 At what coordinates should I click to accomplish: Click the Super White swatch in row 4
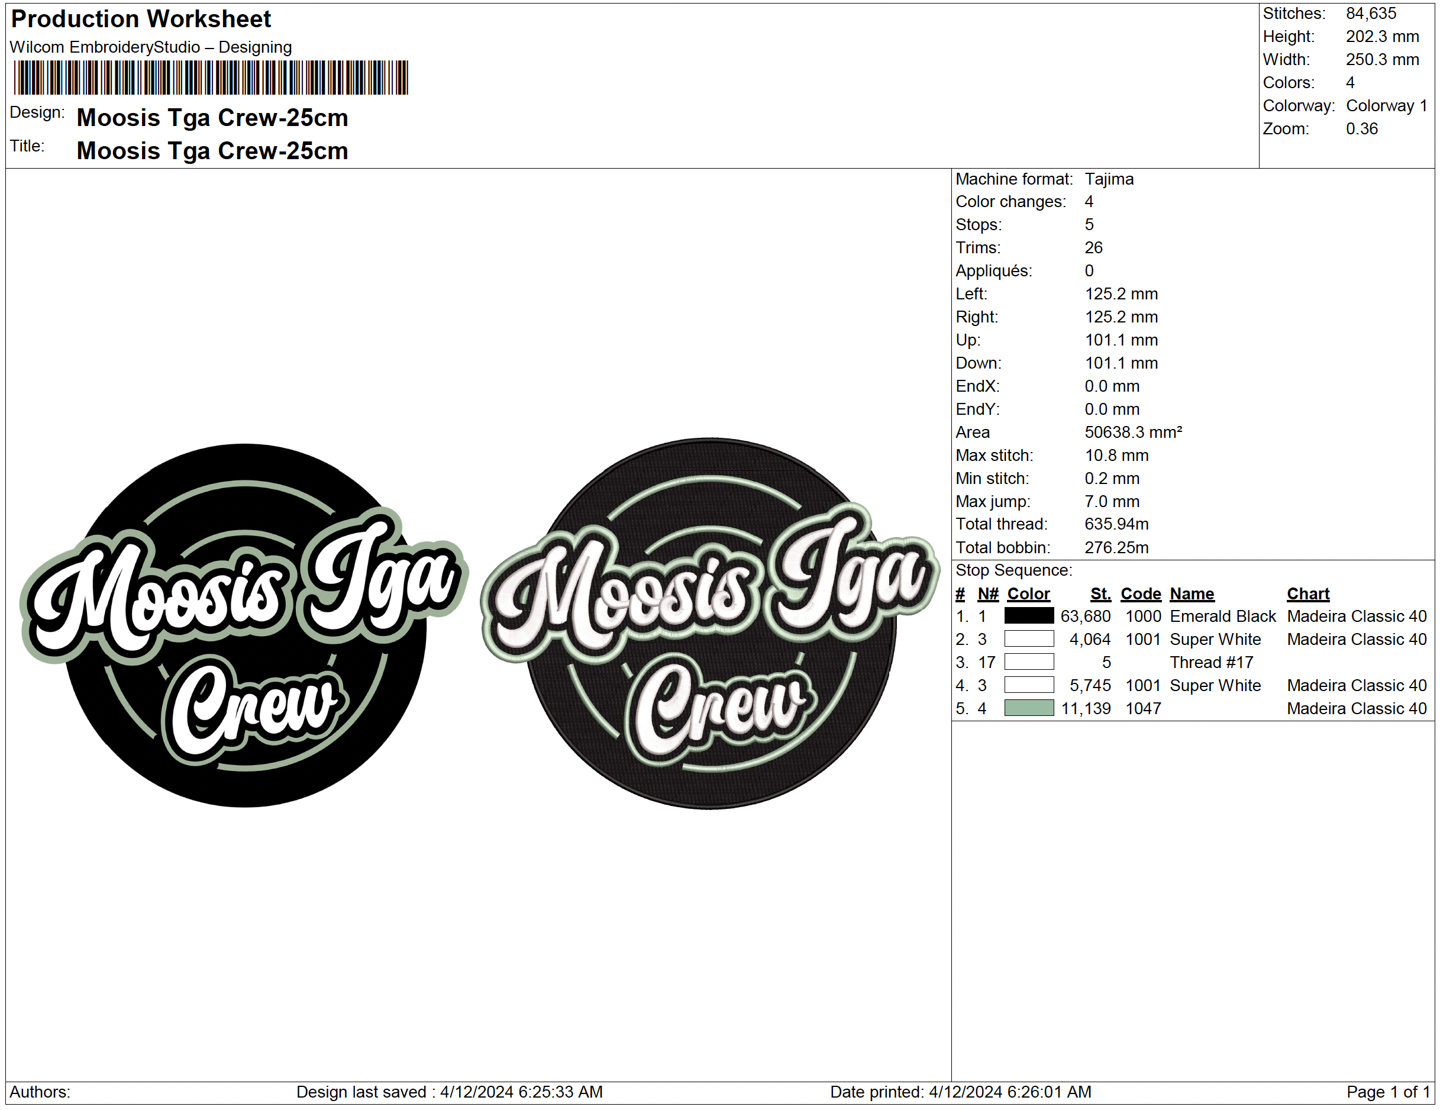(1029, 685)
